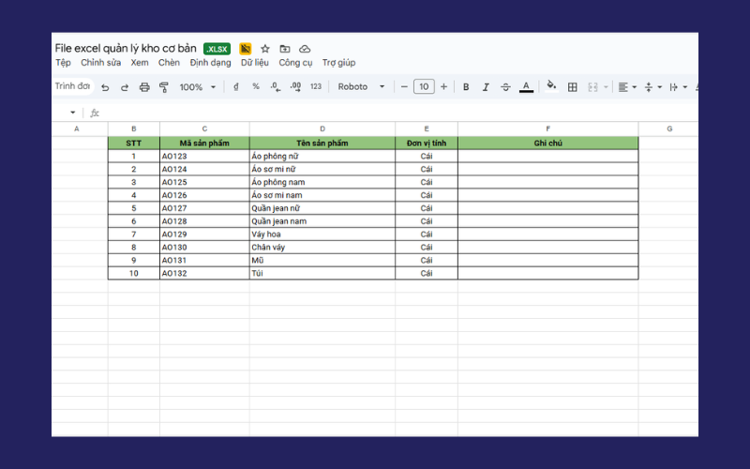Toggle Strikethrough formatting

505,87
